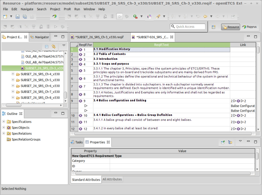
Task: Click the Quick Access search field
Action: tap(188, 27)
